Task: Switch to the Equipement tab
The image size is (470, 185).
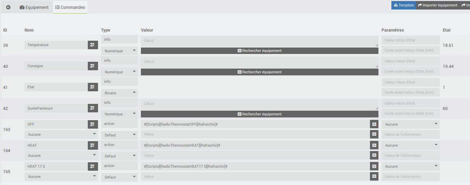Action: pos(34,7)
